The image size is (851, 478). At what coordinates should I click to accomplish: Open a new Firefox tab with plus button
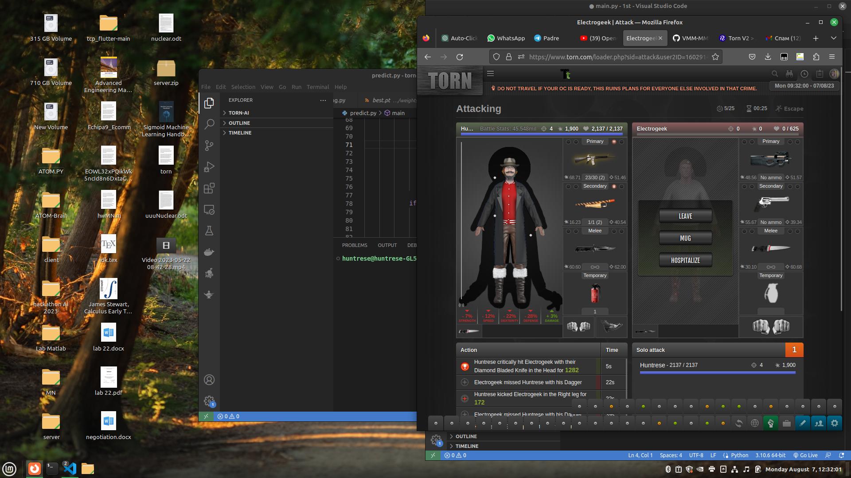click(816, 38)
